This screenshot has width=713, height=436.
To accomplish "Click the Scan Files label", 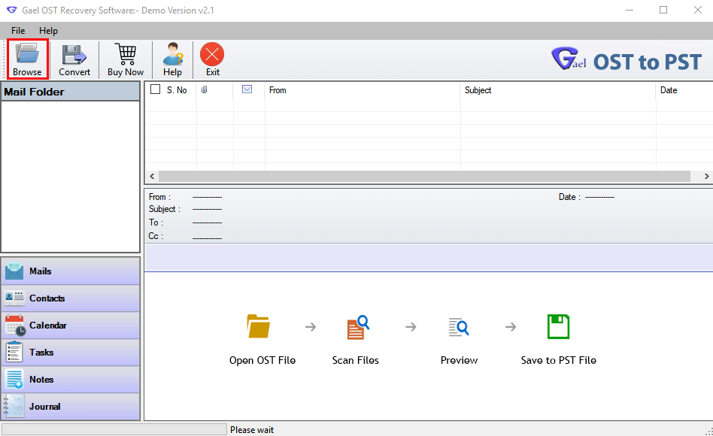I will pos(356,360).
